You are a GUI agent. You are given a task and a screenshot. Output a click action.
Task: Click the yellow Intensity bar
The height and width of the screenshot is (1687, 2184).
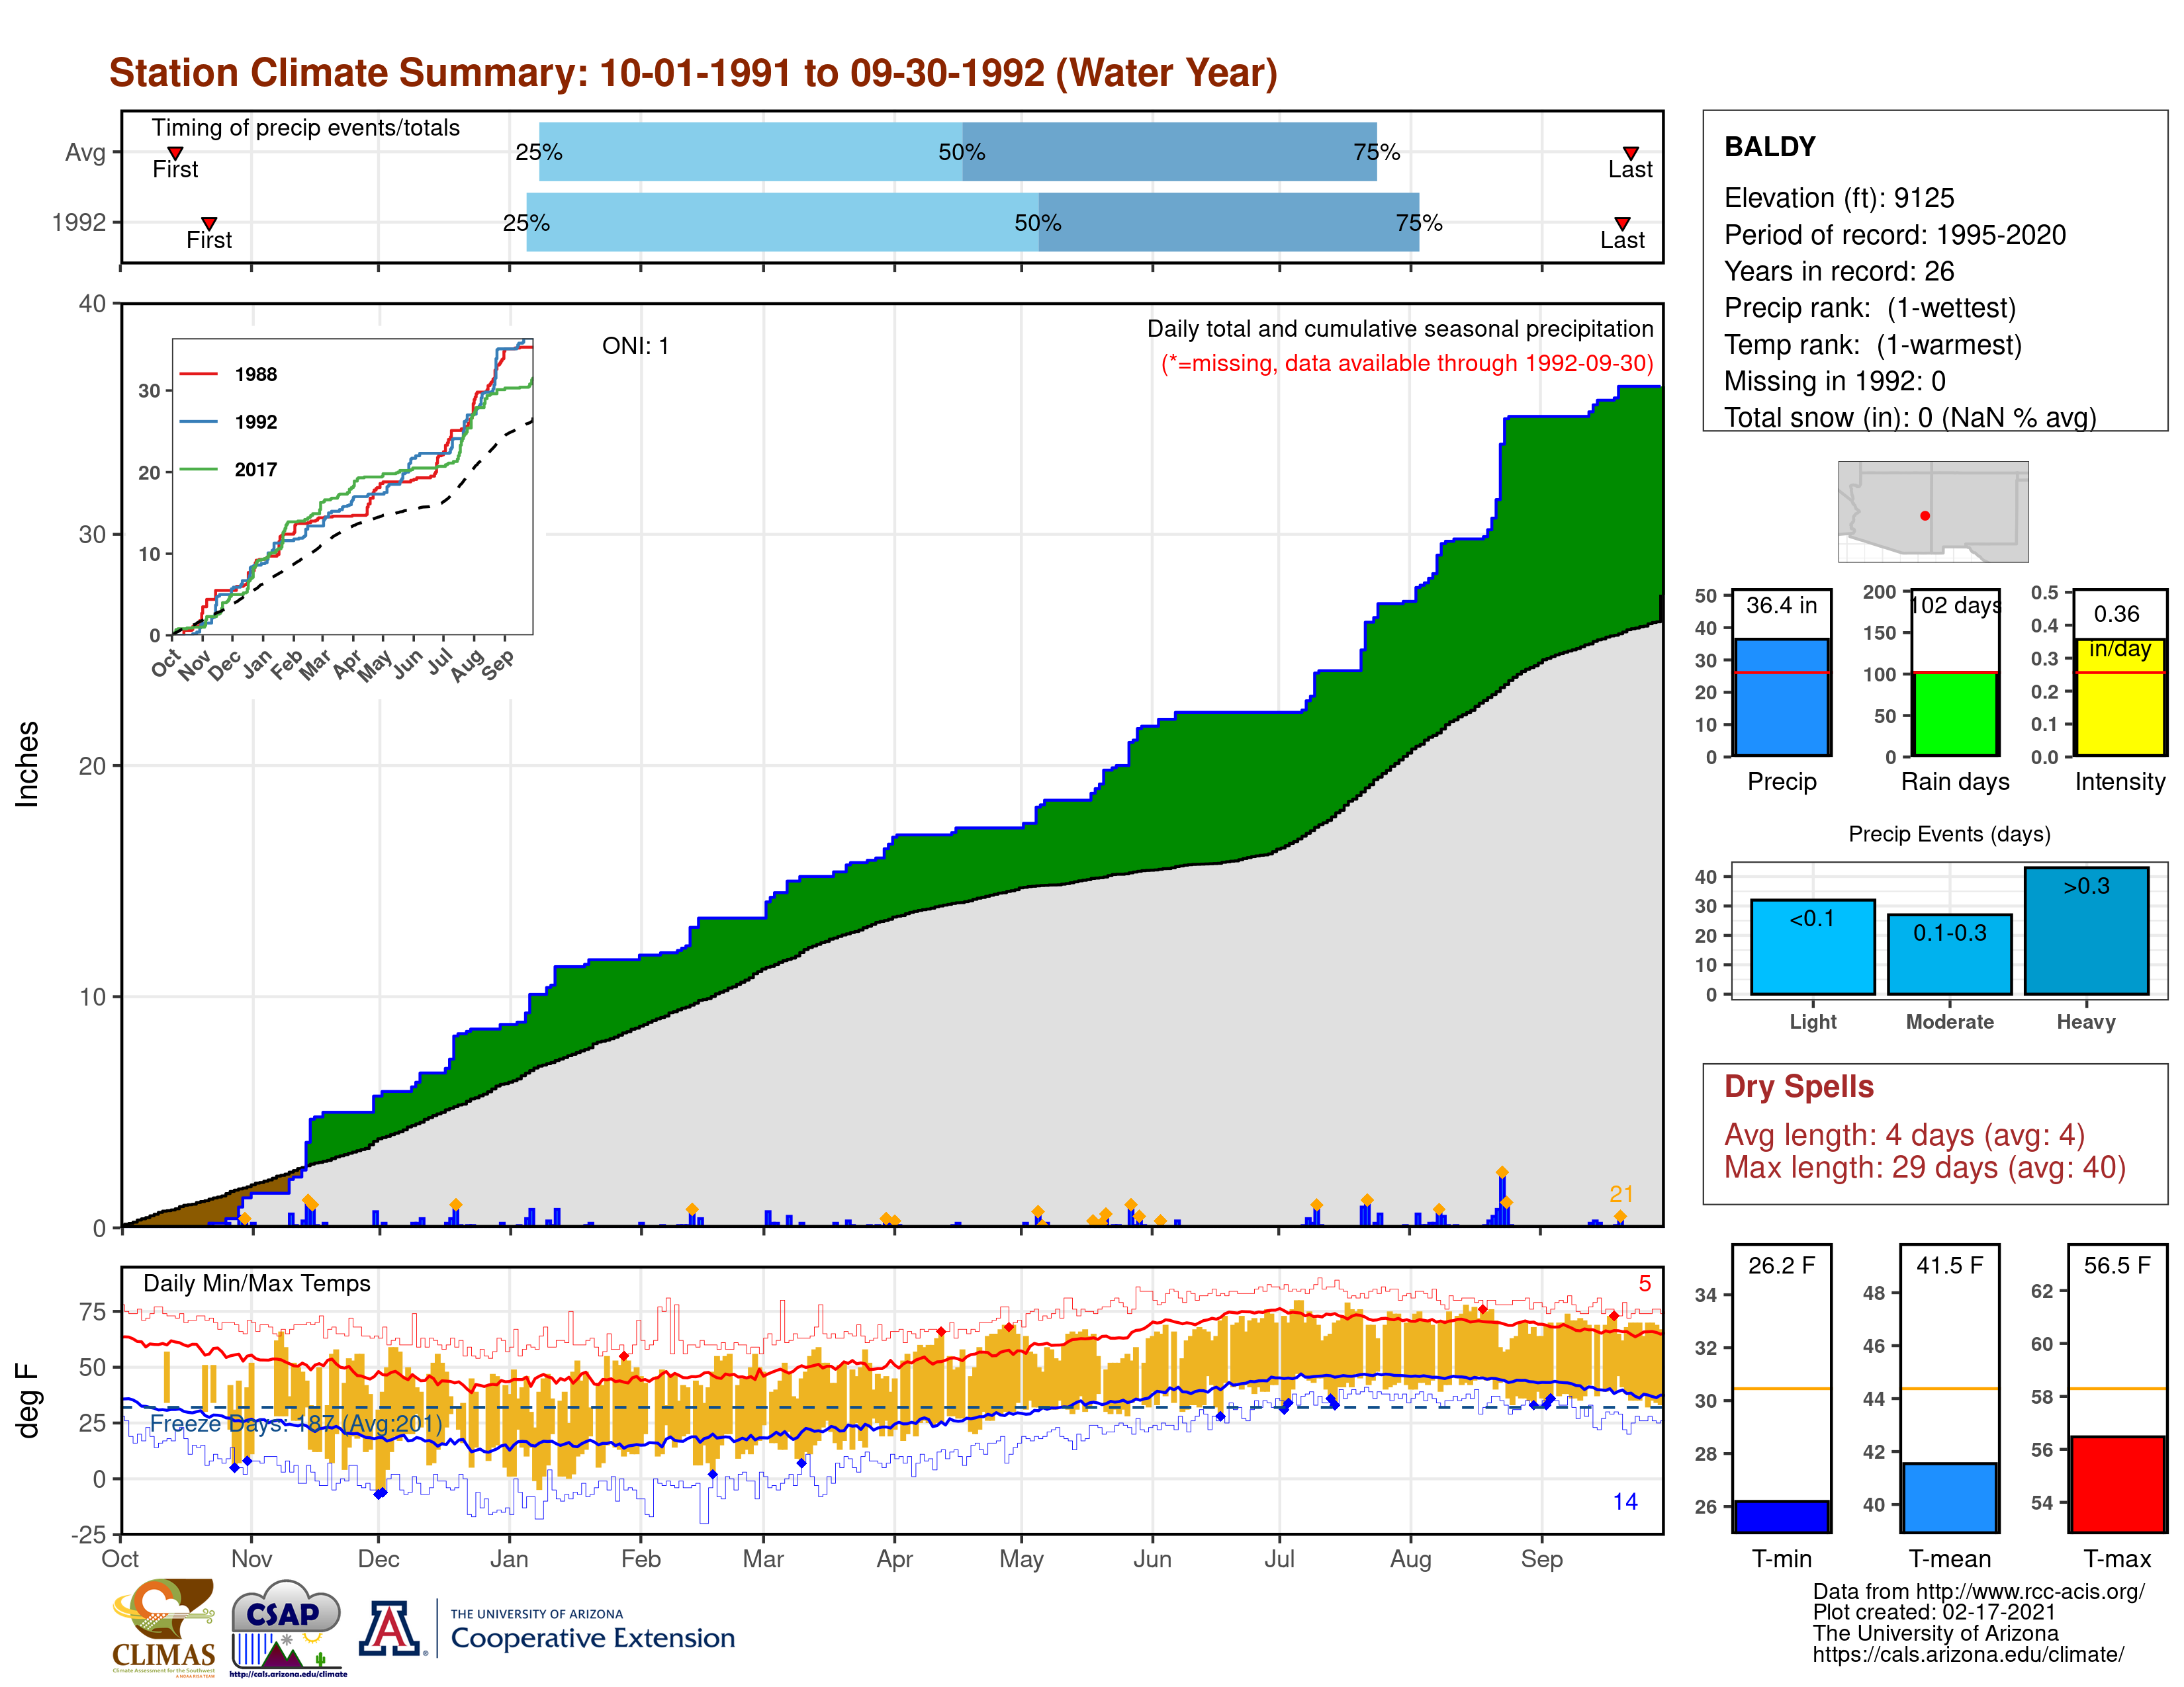click(2120, 697)
